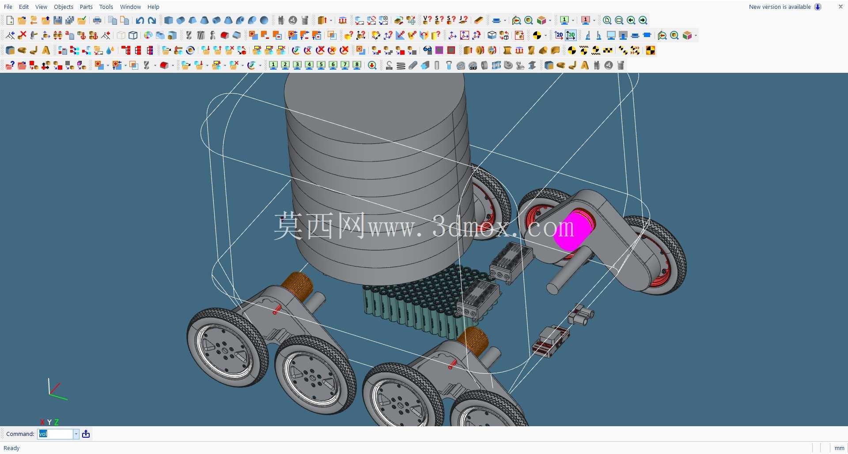
Task: Click the run command button beside Command field
Action: click(x=86, y=434)
